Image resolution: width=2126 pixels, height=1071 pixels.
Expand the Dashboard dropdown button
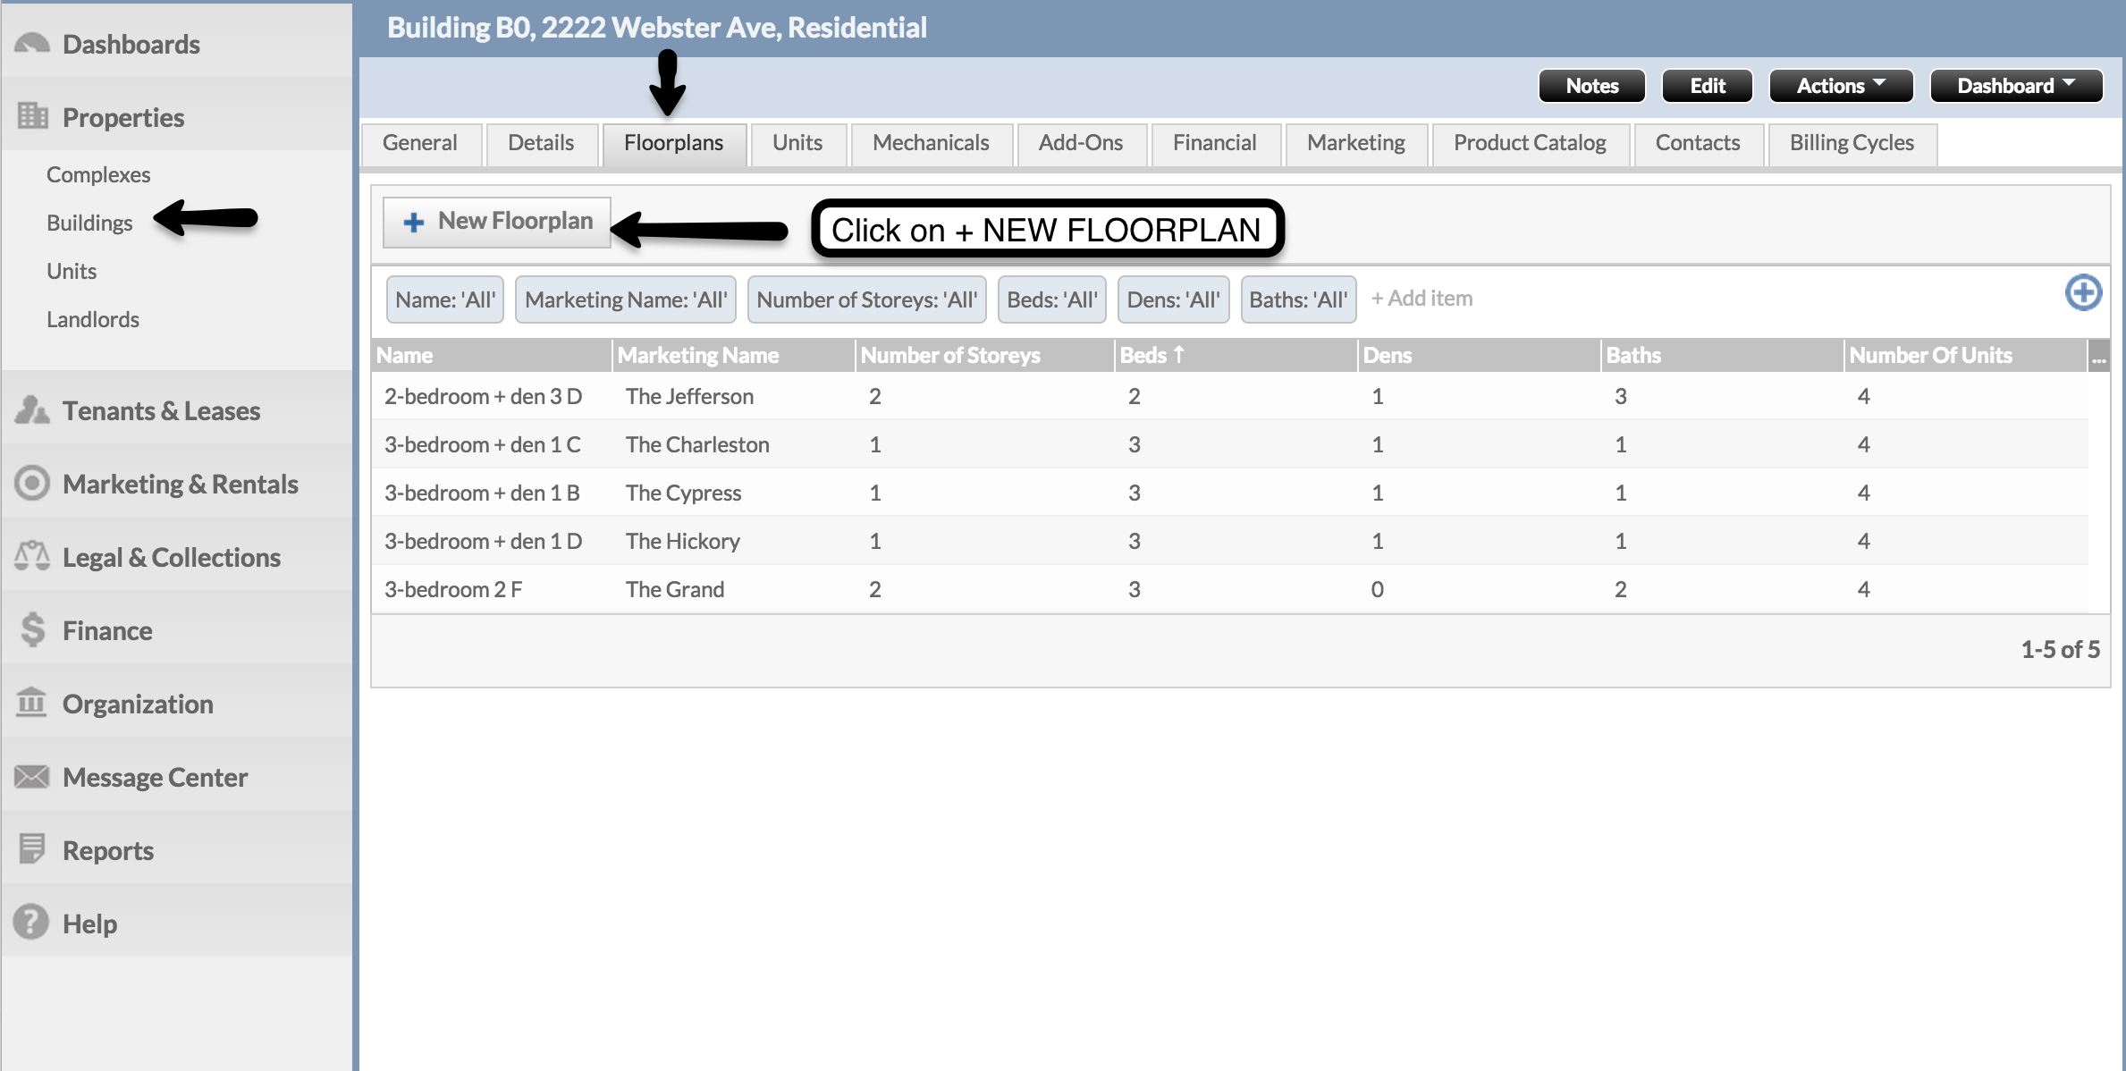2015,86
